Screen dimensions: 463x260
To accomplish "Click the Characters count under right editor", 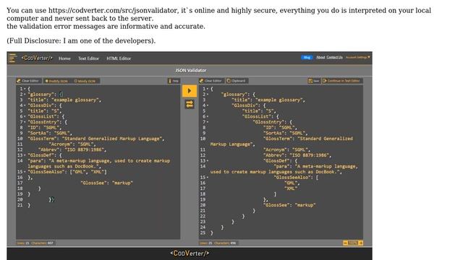I will tap(225, 243).
